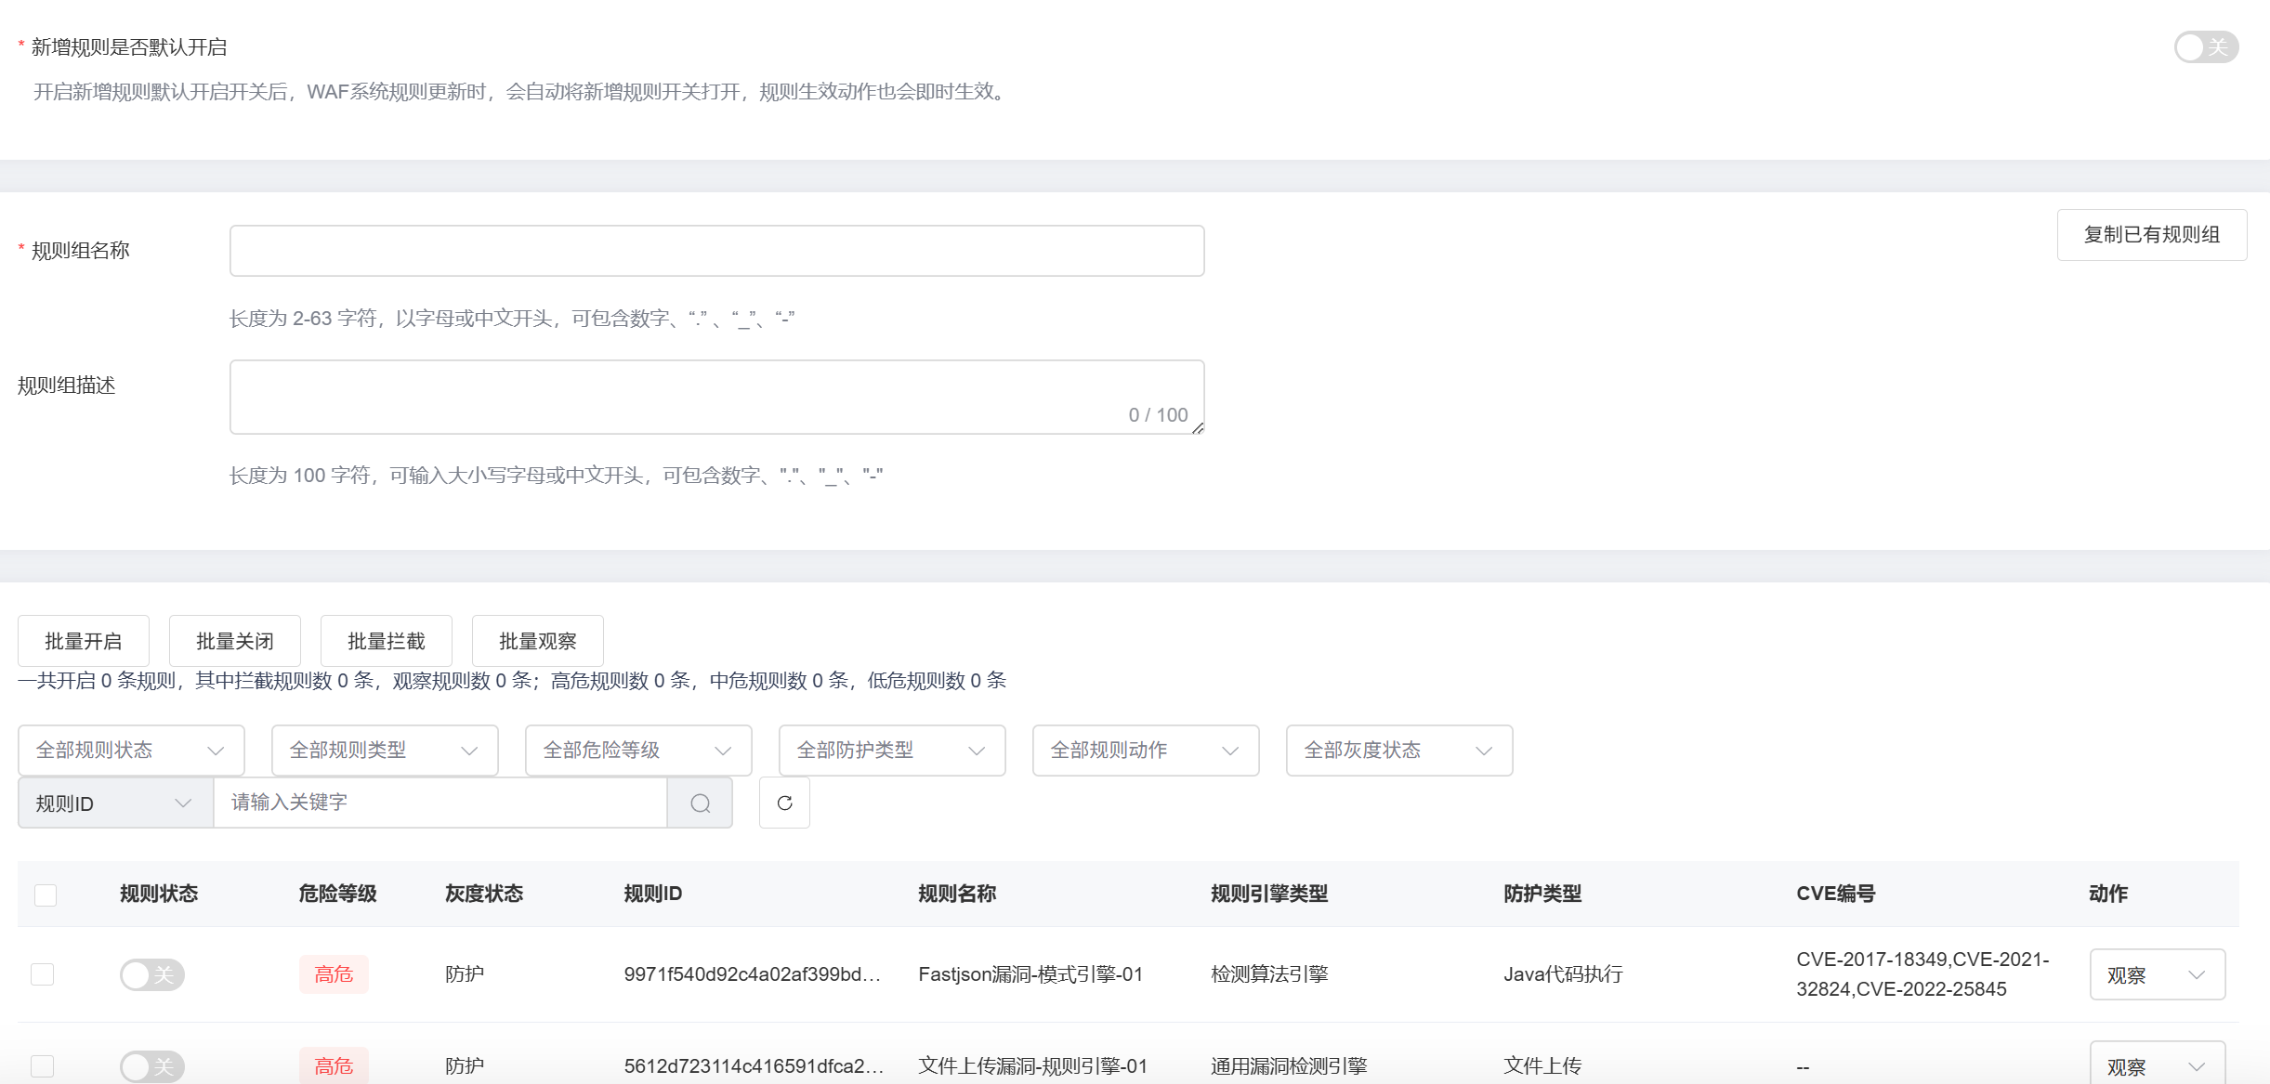Click the 批量拦截 button

386,641
